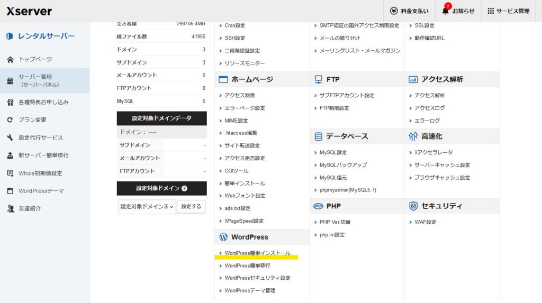
Task: Open サービス管理 grid menu
Action: [x=491, y=11]
